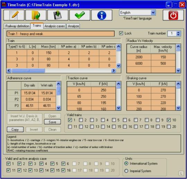Toggle the Lock checkbox

click(121, 33)
